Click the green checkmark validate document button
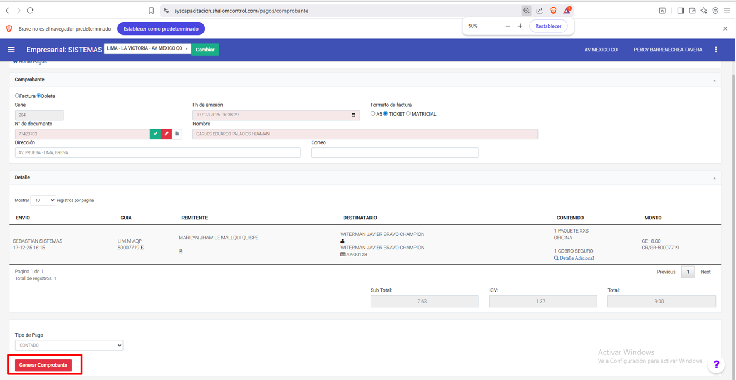Screen dimensions: 736x380 155,134
